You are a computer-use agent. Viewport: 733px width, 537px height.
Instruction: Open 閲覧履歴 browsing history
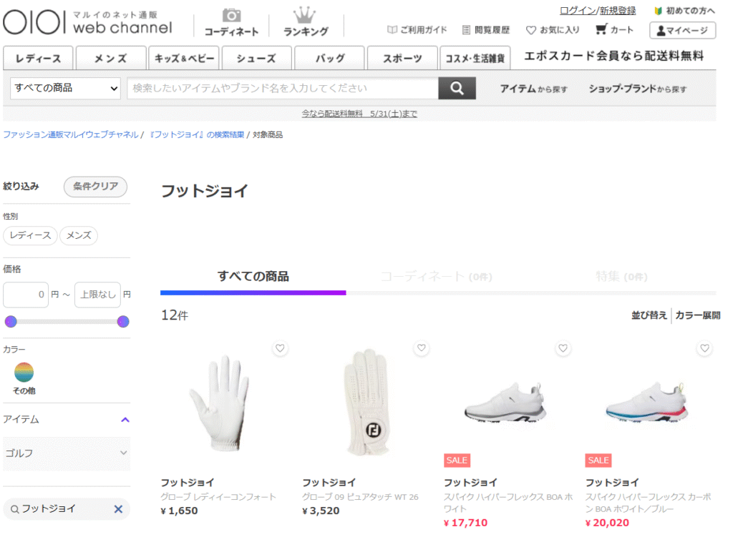(486, 30)
